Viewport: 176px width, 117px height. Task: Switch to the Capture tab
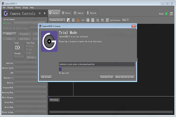point(54,13)
